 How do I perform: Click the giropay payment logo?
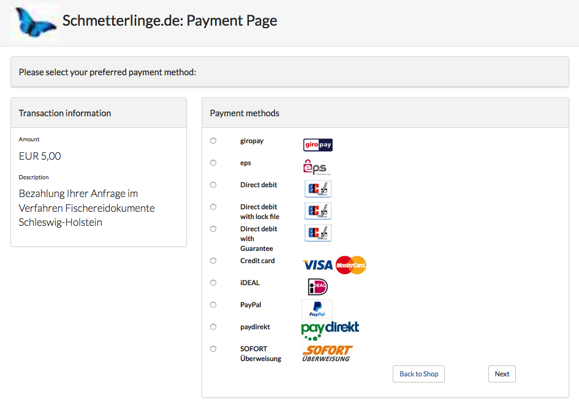click(317, 145)
